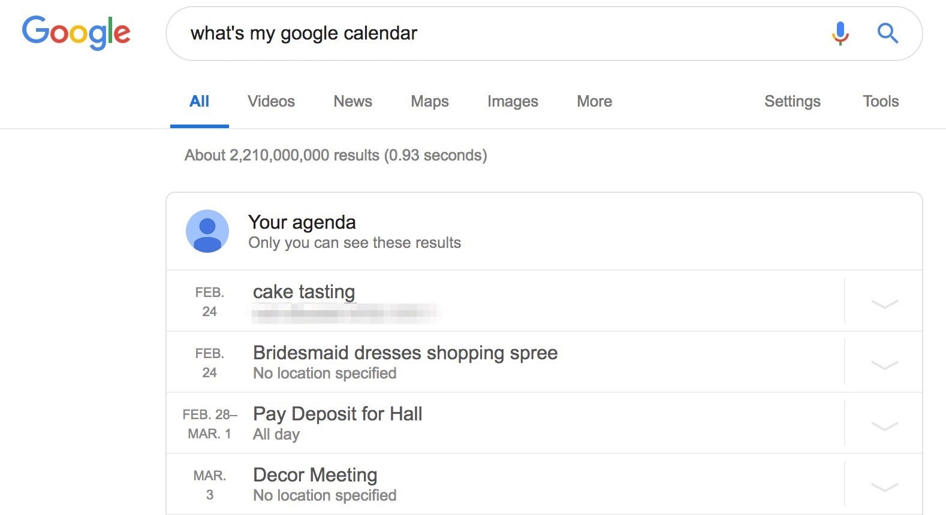The image size is (946, 515).
Task: Select the All results tab
Action: [x=199, y=101]
